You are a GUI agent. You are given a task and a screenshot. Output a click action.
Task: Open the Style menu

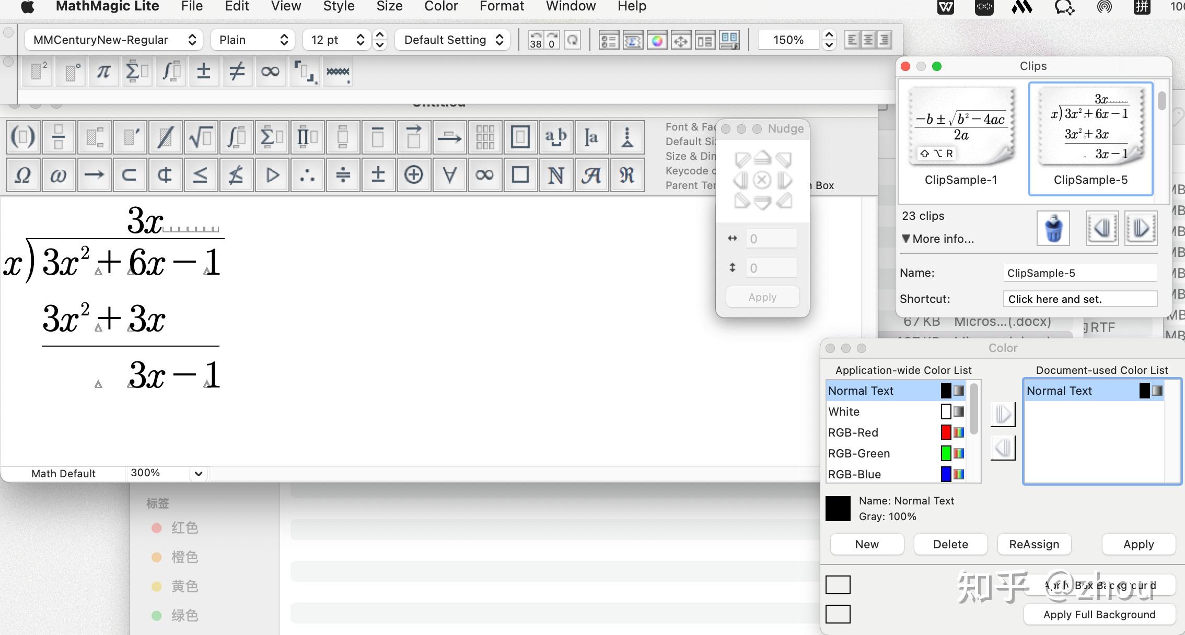339,6
